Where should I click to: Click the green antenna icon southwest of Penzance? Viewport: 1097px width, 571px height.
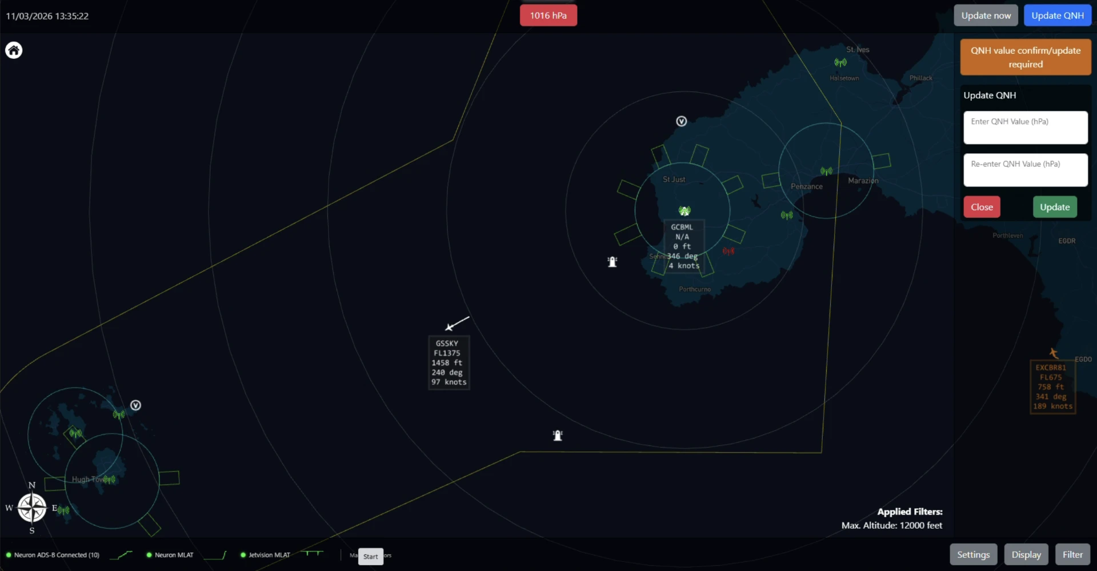click(787, 215)
